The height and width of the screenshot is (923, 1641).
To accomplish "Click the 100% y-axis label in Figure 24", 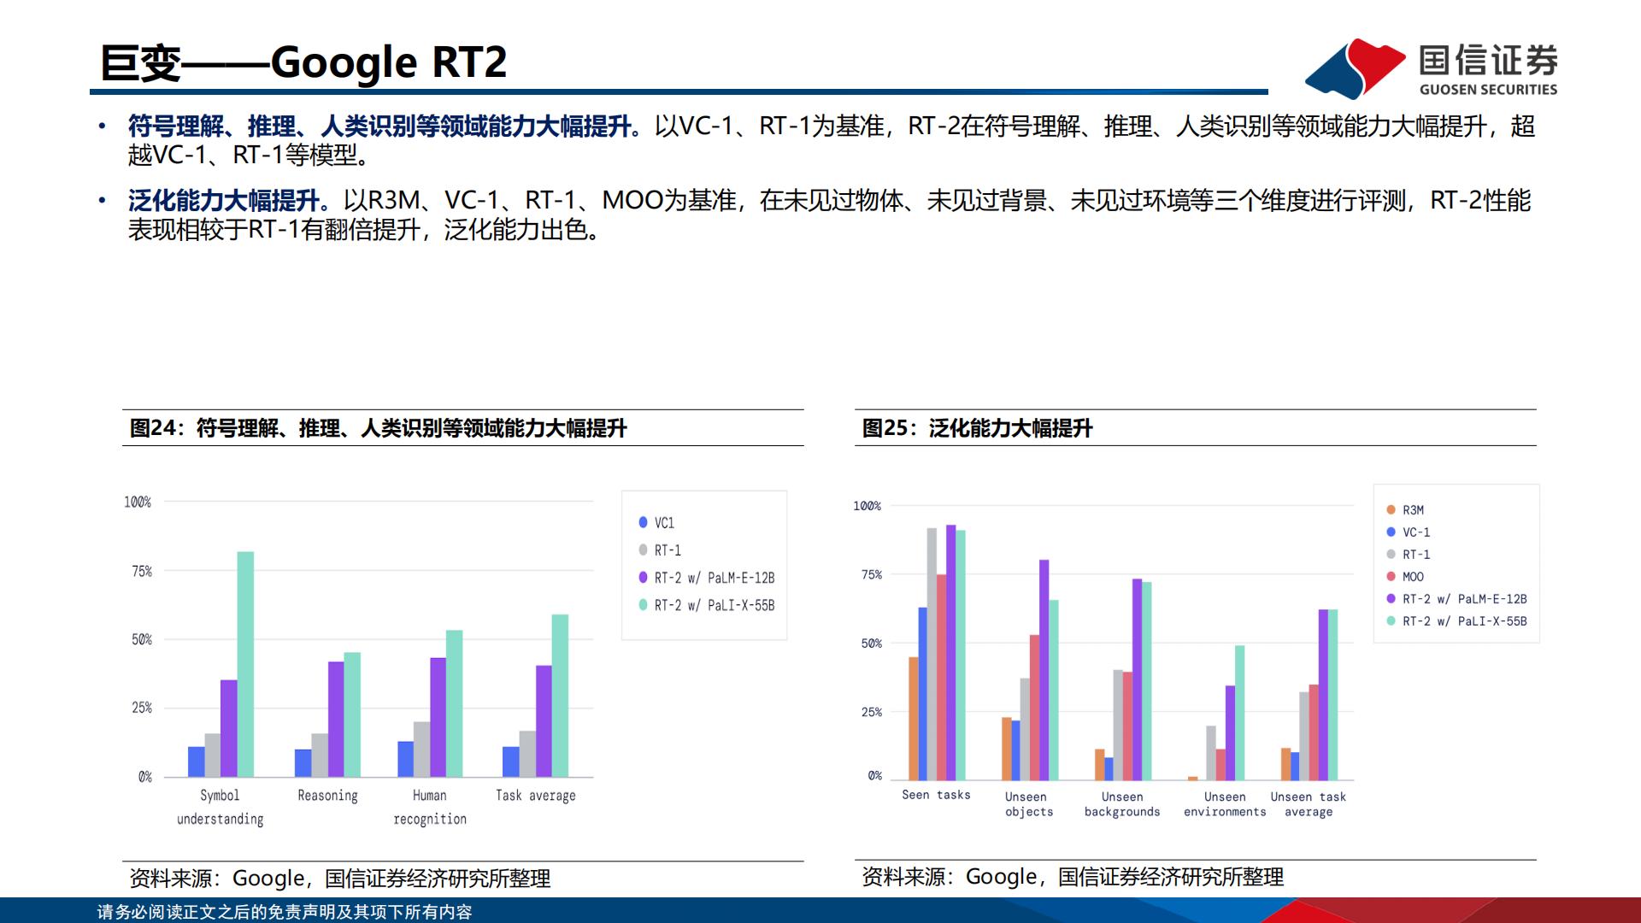I will coord(138,502).
